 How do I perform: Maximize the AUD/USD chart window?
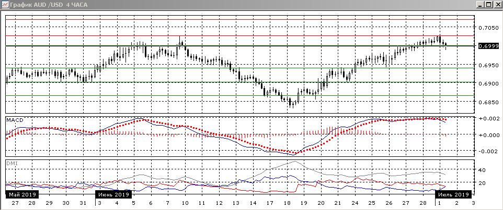[488, 5]
